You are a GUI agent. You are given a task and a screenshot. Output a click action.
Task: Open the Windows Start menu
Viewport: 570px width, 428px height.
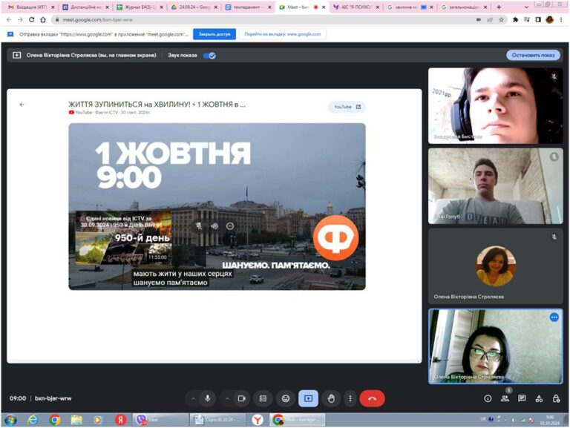pos(10,420)
